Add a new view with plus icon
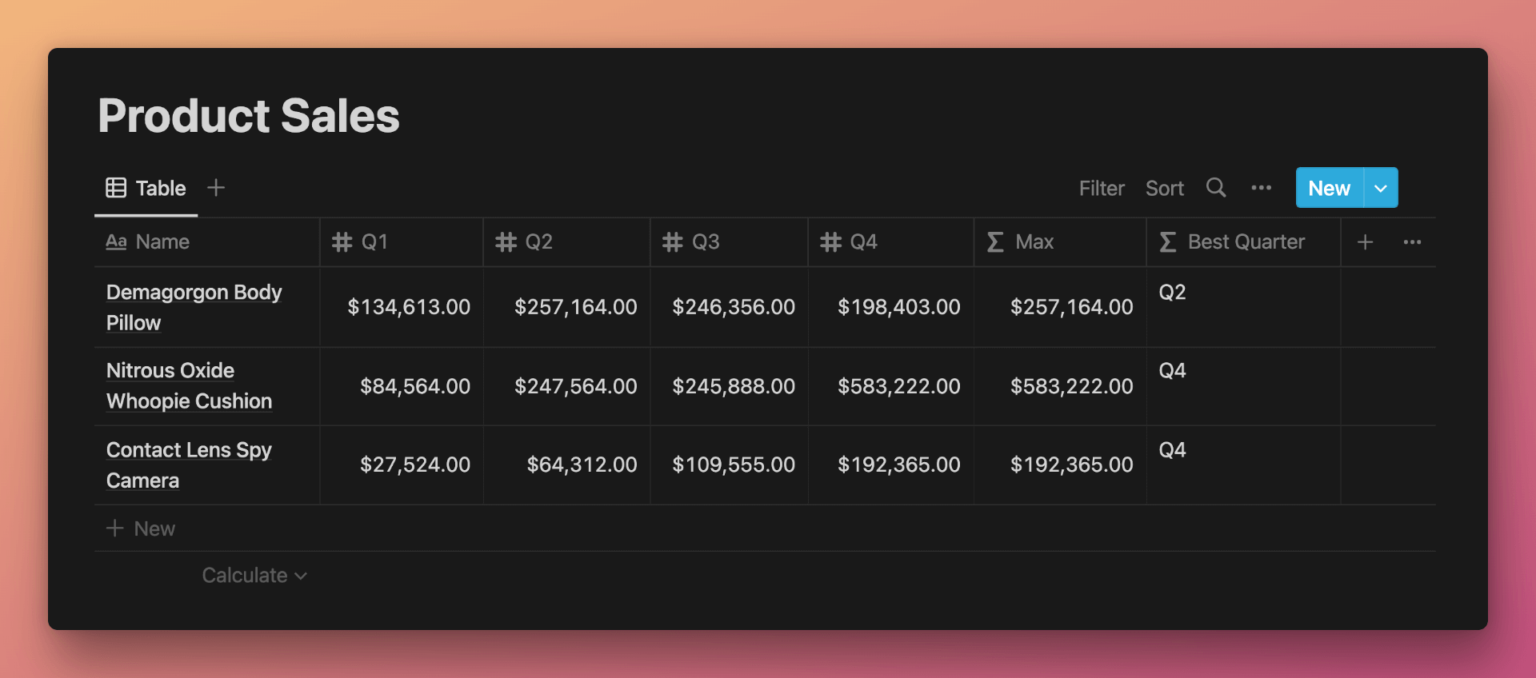The width and height of the screenshot is (1536, 678). click(x=216, y=188)
